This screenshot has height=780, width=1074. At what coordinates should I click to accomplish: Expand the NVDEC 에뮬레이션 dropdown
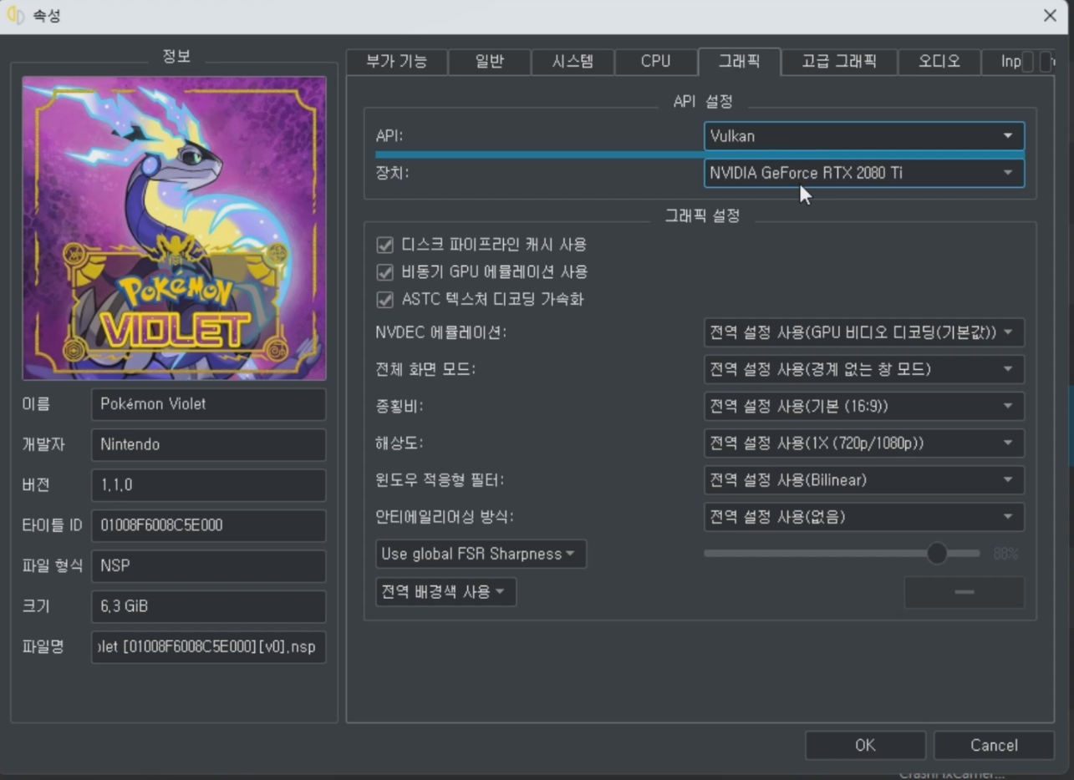[x=864, y=332]
